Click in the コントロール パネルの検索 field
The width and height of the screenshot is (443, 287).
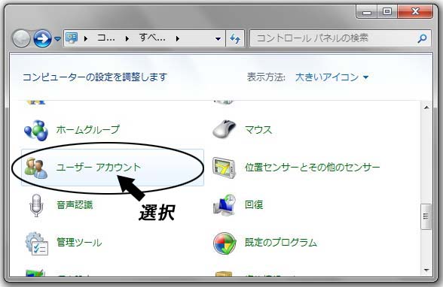pos(333,38)
